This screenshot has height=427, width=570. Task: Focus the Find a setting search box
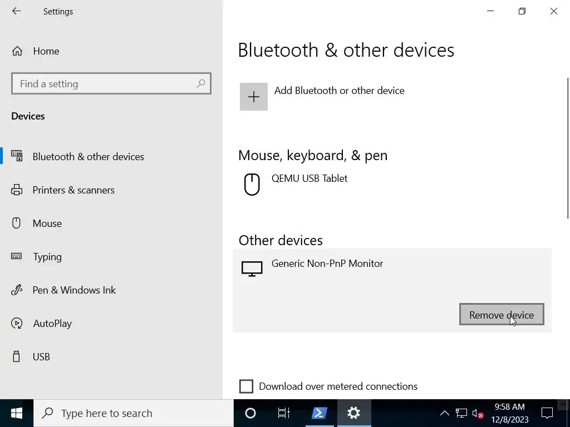(111, 84)
